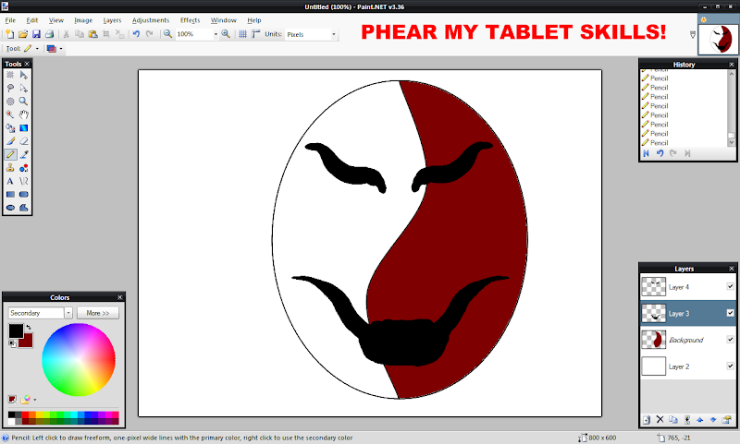Switch to the Gradient tool
The height and width of the screenshot is (444, 740).
(23, 127)
